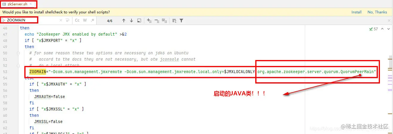Click line number 46 in the gutter
393x134 pixels.
coord(4,28)
